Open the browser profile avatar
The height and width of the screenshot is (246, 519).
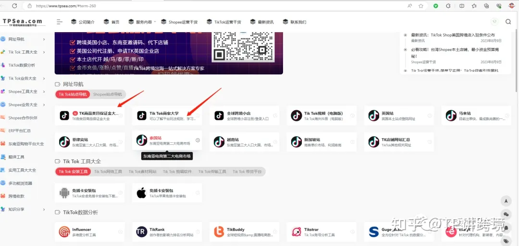click(x=511, y=6)
